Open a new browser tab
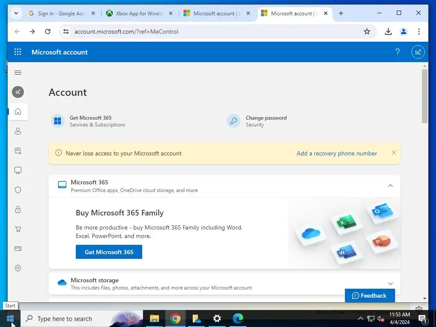The image size is (436, 327). coord(341,13)
